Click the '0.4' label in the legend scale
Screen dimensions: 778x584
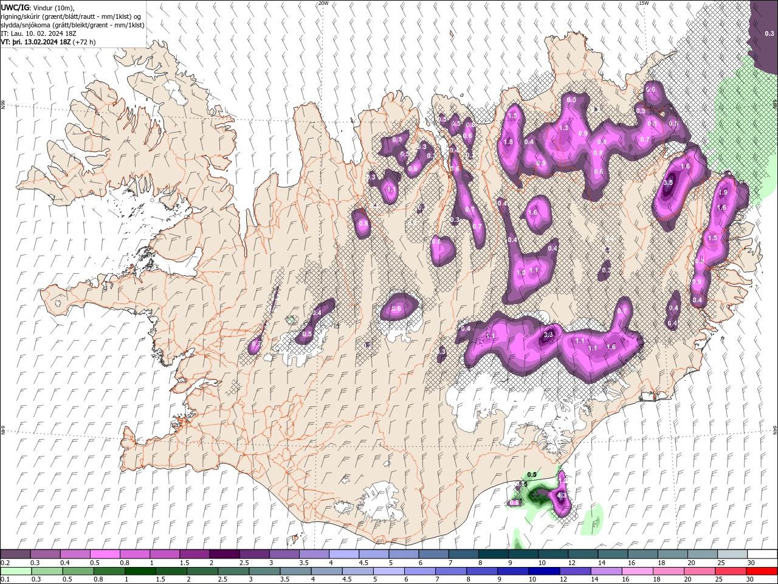pos(65,563)
